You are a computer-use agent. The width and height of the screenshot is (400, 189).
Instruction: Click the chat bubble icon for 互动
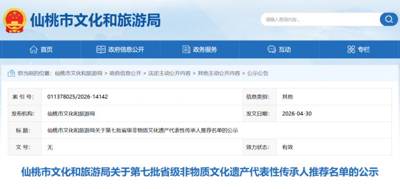pyautogui.click(x=271, y=49)
